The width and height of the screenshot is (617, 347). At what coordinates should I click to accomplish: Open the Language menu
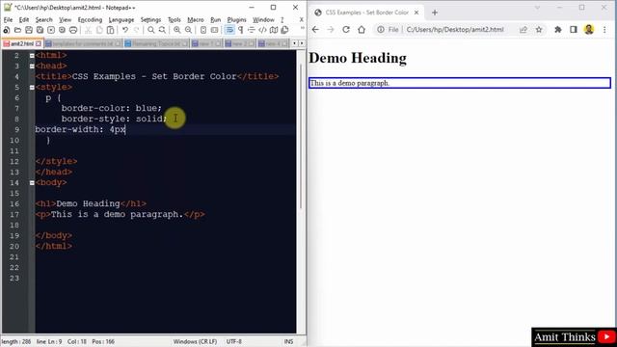pos(121,19)
